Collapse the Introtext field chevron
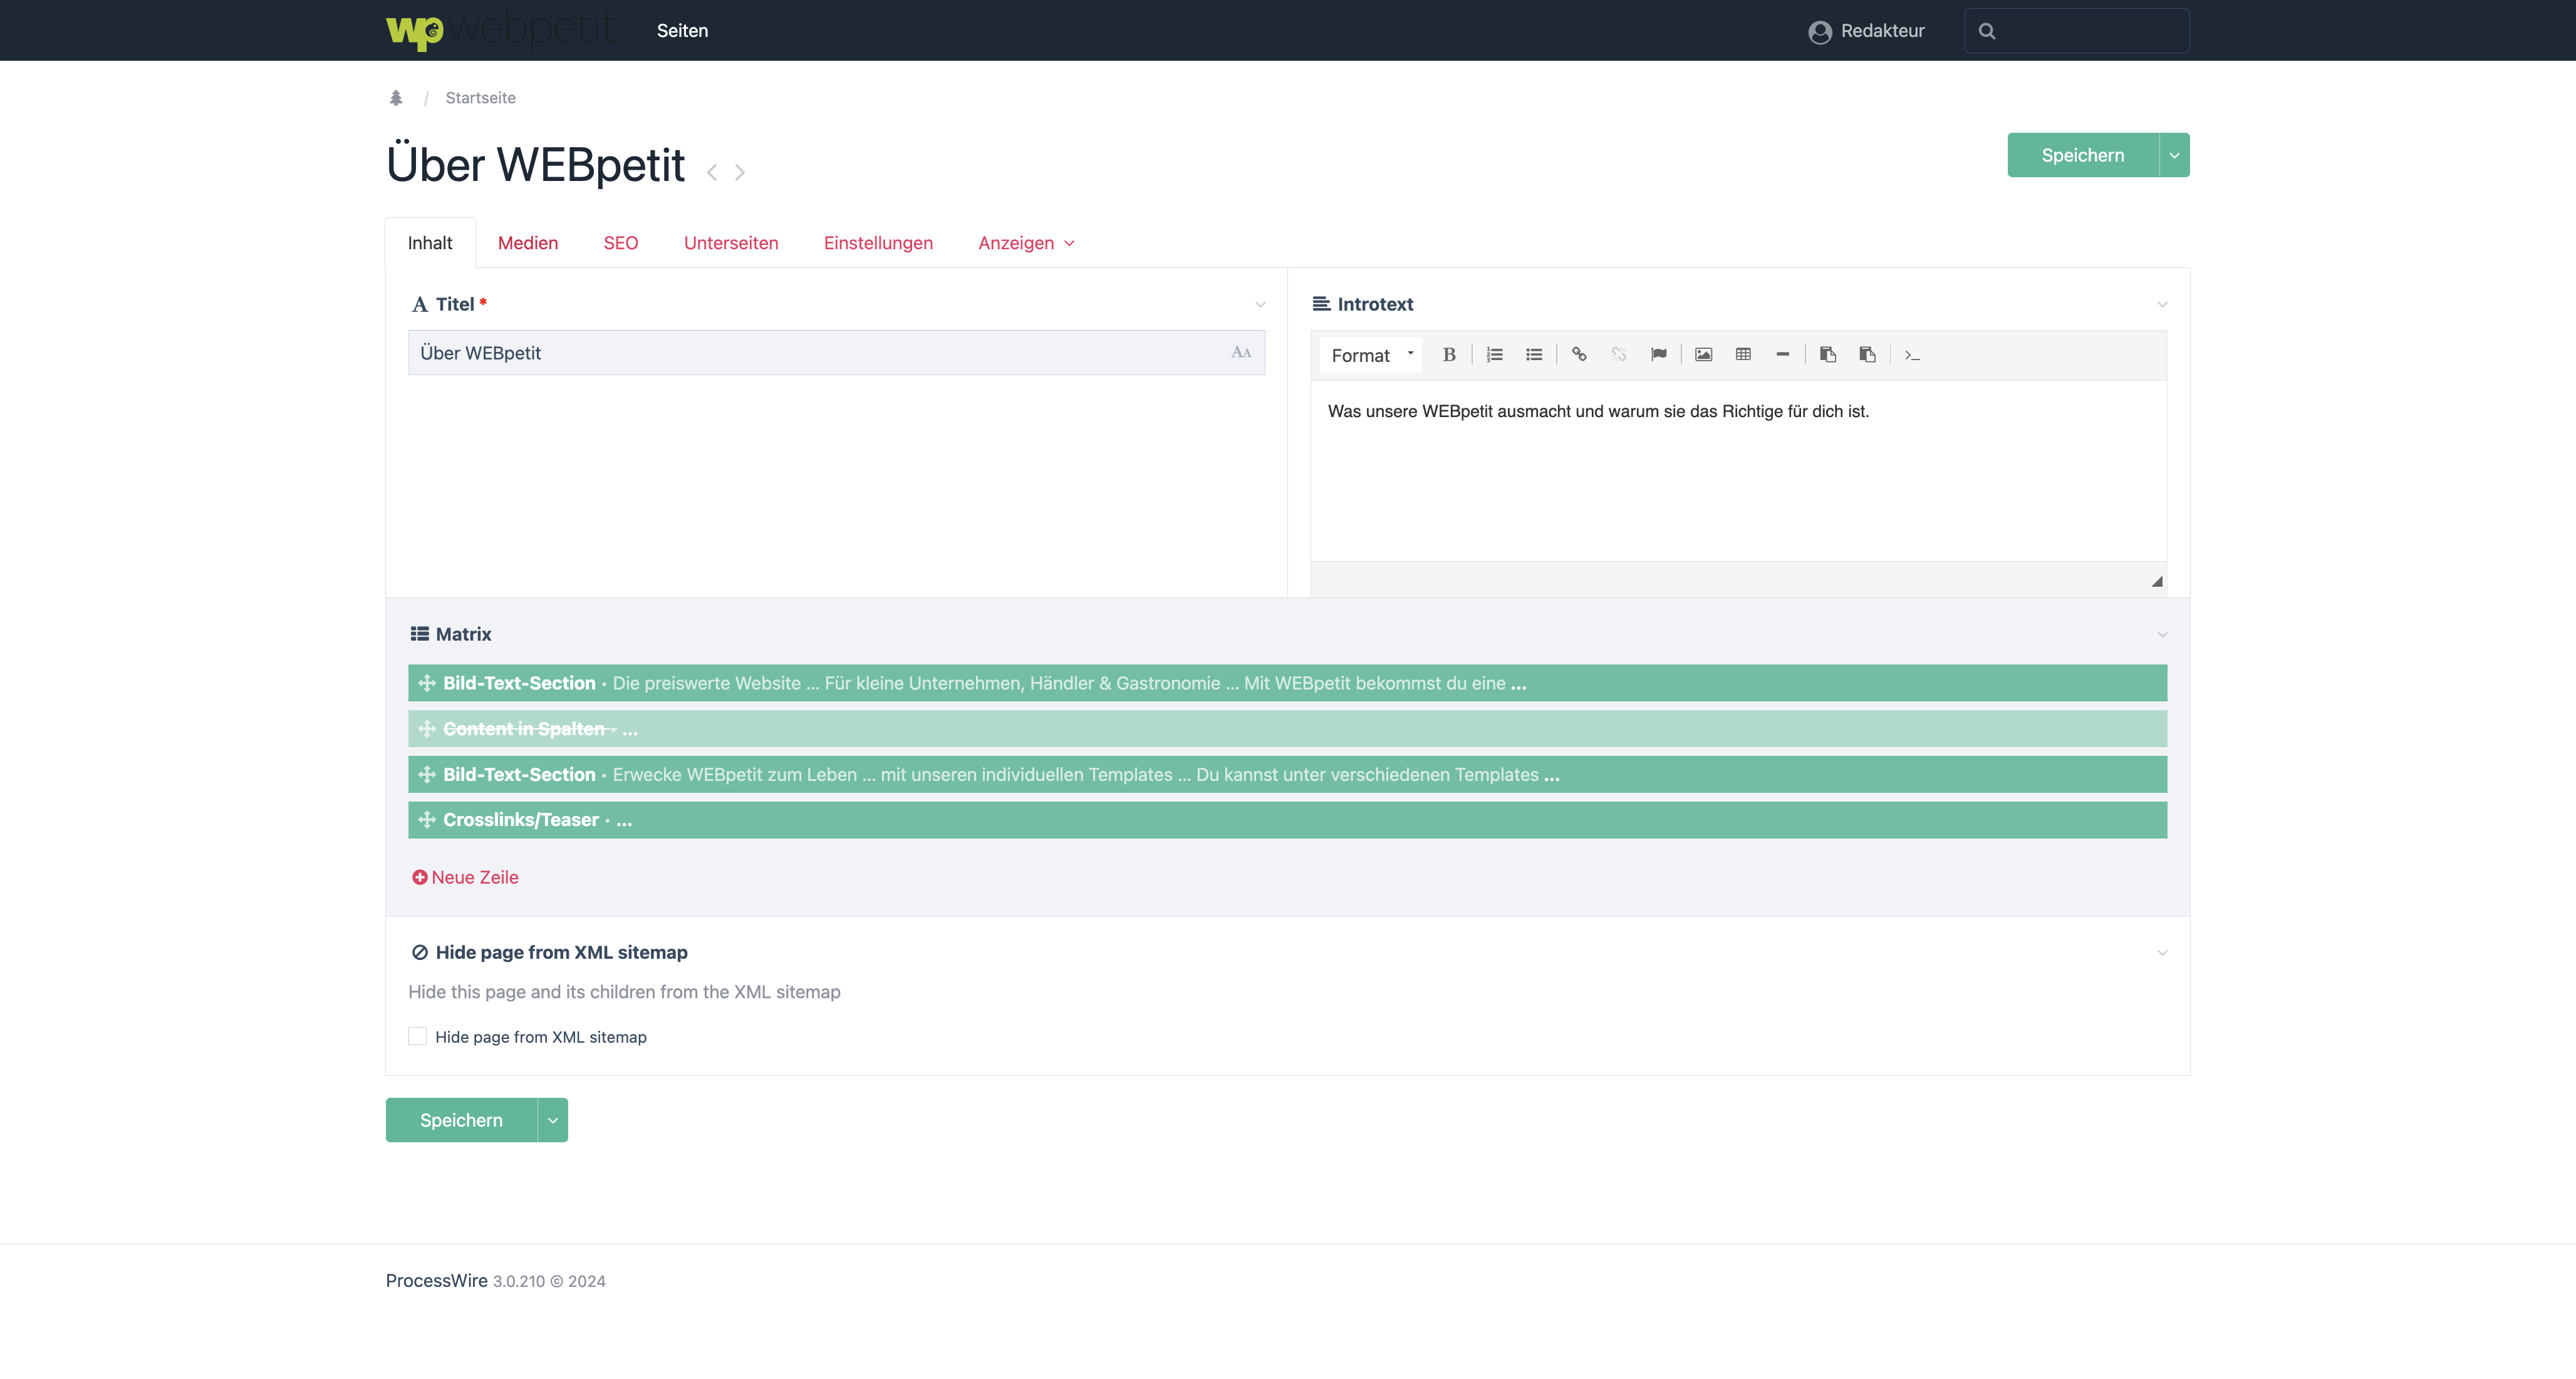The image size is (2576, 1379). [2162, 305]
